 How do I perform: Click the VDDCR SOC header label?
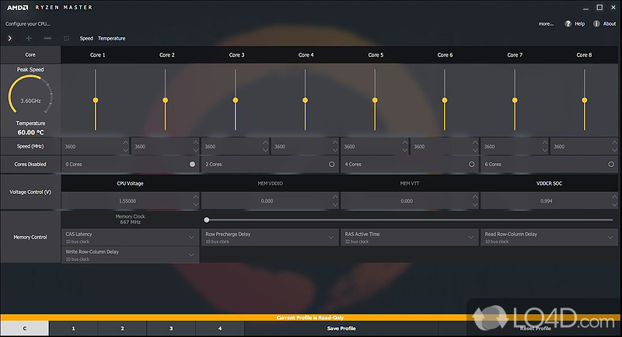(x=549, y=183)
